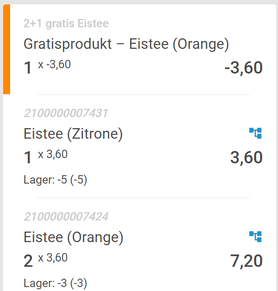
Task: Click barcode 2100000007424
Action: (66, 217)
